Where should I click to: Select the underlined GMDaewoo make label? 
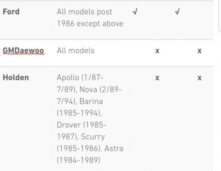23,51
